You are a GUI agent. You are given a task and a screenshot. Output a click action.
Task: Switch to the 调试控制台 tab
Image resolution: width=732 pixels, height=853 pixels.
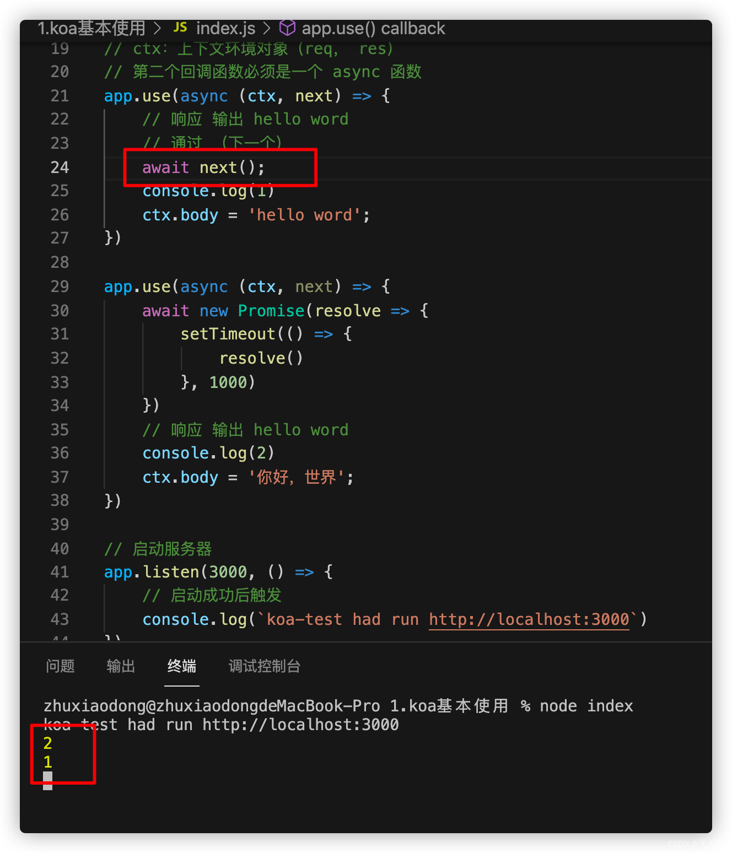point(264,666)
